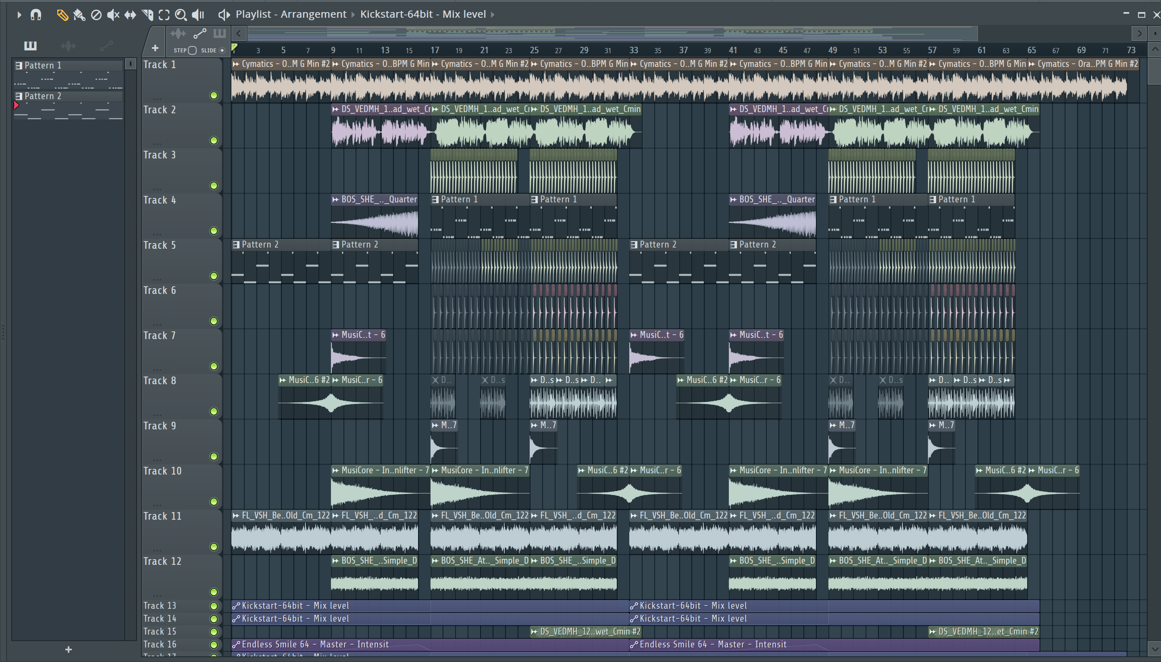Show patterns in picker via piano icon
This screenshot has width=1161, height=662.
point(30,46)
